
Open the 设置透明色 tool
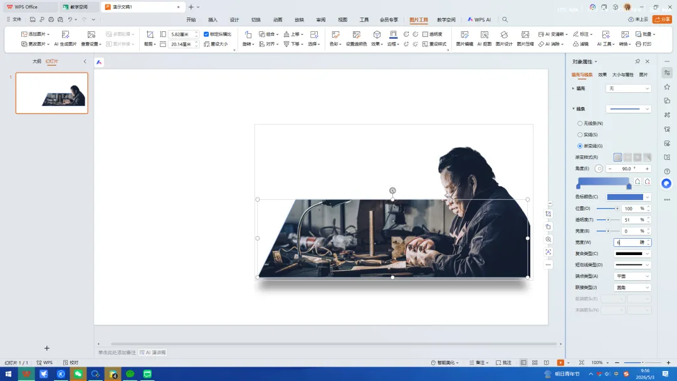point(356,38)
